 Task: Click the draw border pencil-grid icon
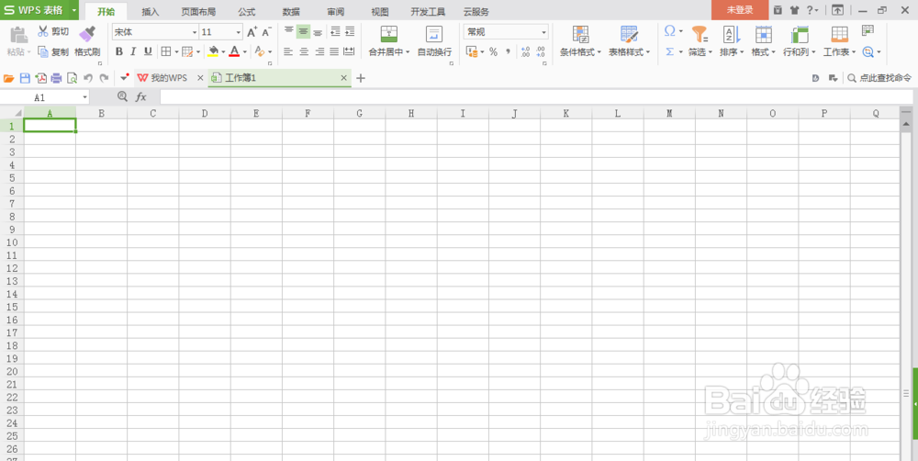(x=187, y=51)
